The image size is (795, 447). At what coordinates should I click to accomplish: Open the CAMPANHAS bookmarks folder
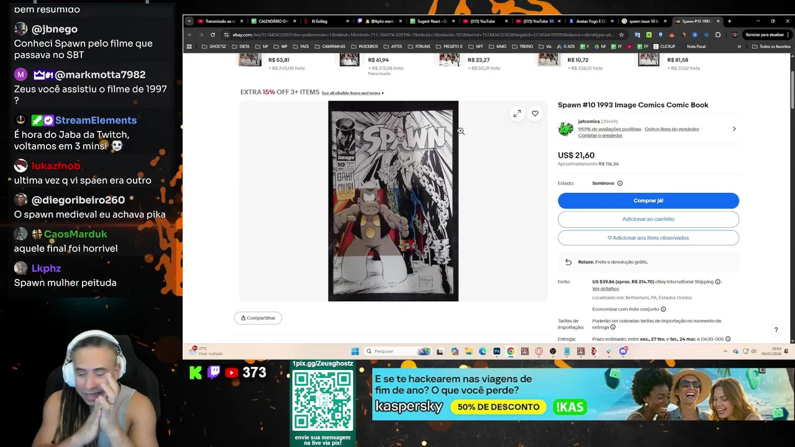(x=330, y=47)
